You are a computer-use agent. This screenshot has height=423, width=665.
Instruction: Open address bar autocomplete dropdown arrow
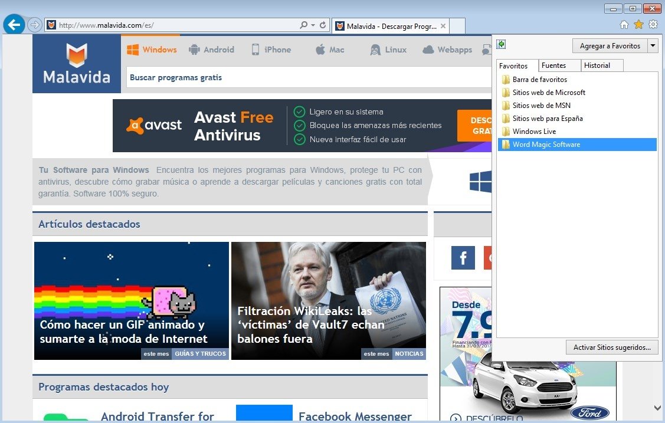coord(313,25)
